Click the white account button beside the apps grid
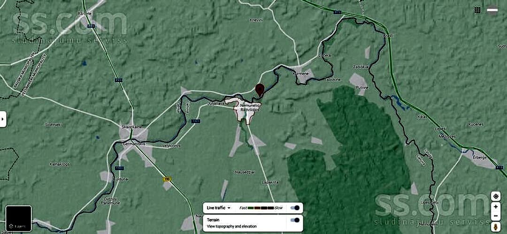 click(x=492, y=10)
